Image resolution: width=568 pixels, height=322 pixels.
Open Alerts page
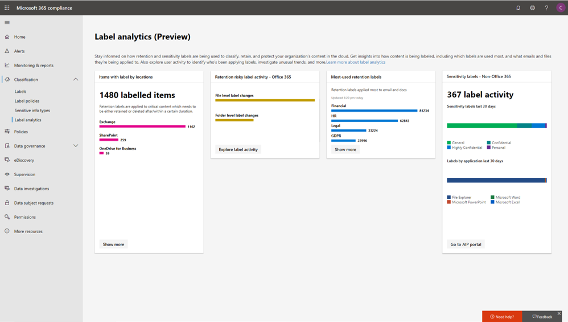tap(19, 51)
